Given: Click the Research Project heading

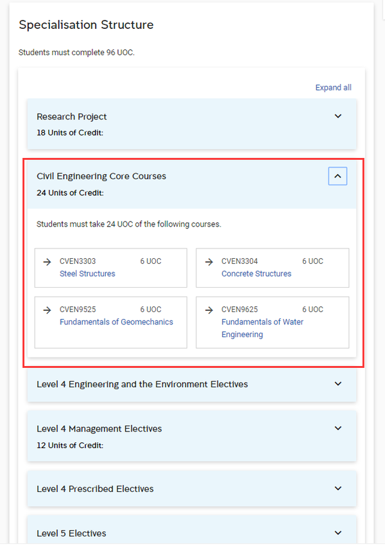Looking at the screenshot, I should [71, 117].
